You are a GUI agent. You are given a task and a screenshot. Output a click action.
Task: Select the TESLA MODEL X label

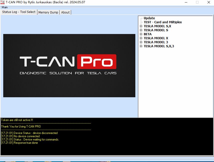click(156, 38)
